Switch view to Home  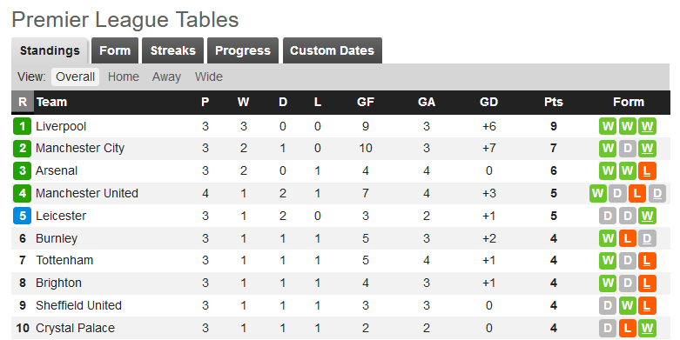[x=124, y=77]
